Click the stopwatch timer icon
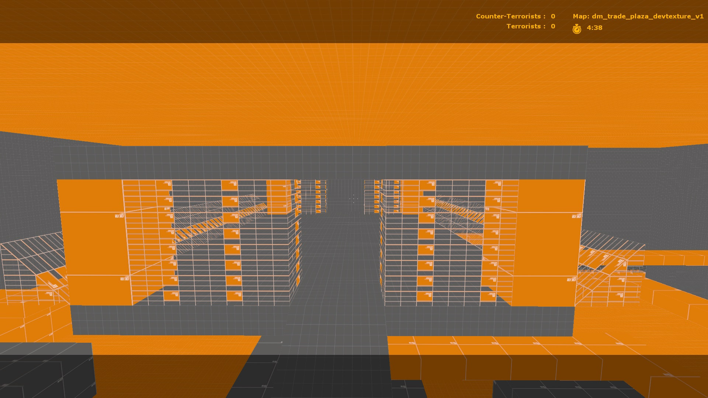The height and width of the screenshot is (398, 708). 577,29
